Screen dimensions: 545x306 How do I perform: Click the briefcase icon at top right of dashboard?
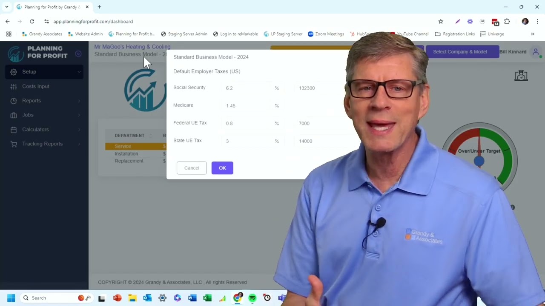point(521,76)
